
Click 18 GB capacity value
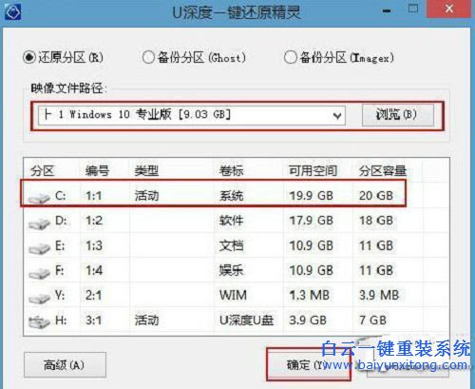click(x=376, y=221)
